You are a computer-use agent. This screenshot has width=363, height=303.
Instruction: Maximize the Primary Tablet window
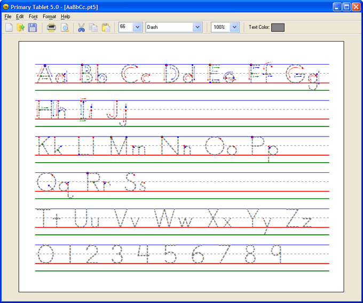click(x=346, y=7)
